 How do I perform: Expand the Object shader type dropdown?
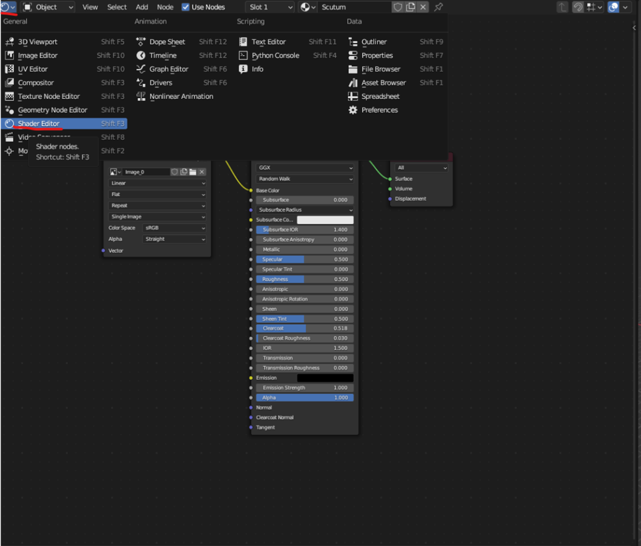(x=47, y=7)
